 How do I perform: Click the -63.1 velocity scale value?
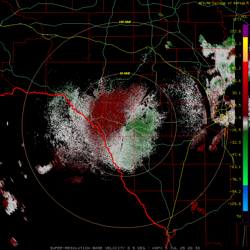235,167
